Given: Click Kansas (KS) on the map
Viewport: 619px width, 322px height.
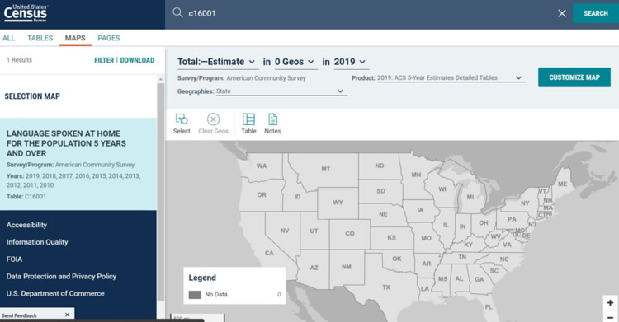Looking at the screenshot, I should pos(391,238).
